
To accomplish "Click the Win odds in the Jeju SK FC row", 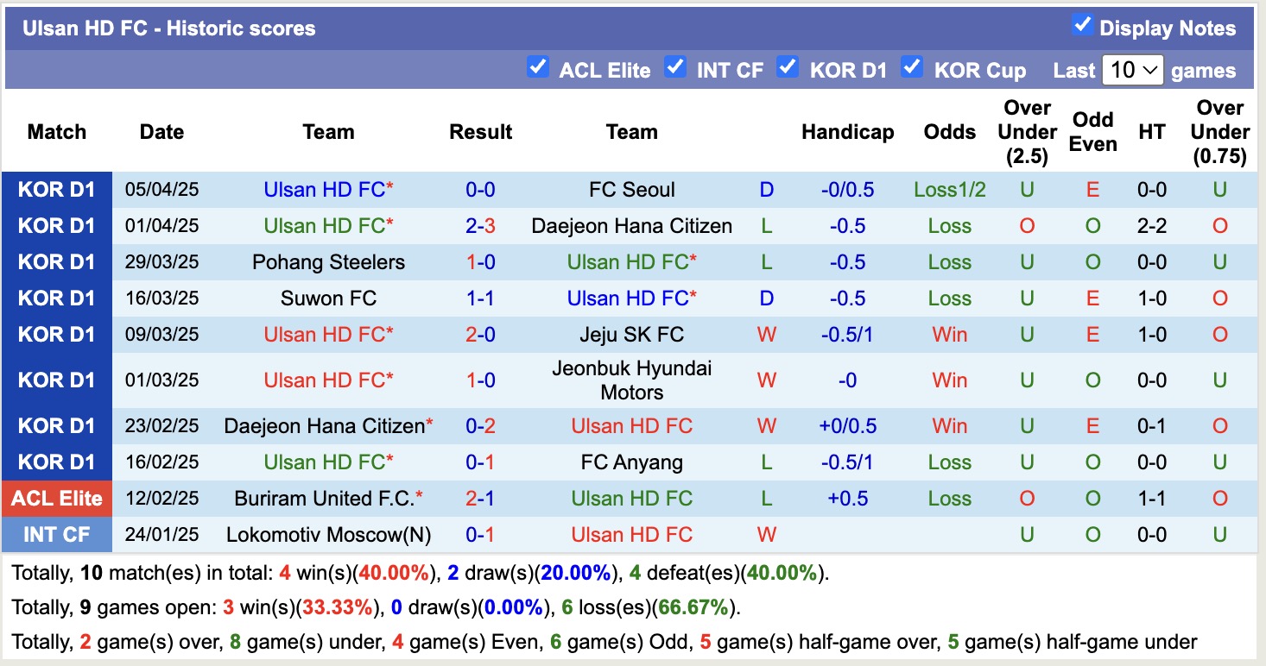I will [949, 334].
